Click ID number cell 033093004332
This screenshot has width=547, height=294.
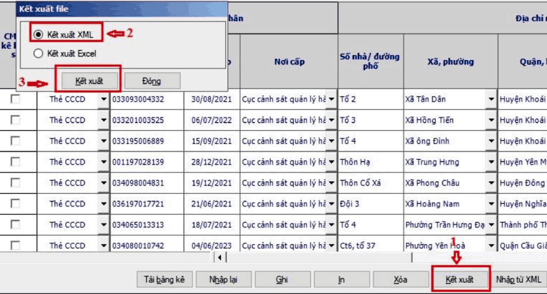[147, 99]
